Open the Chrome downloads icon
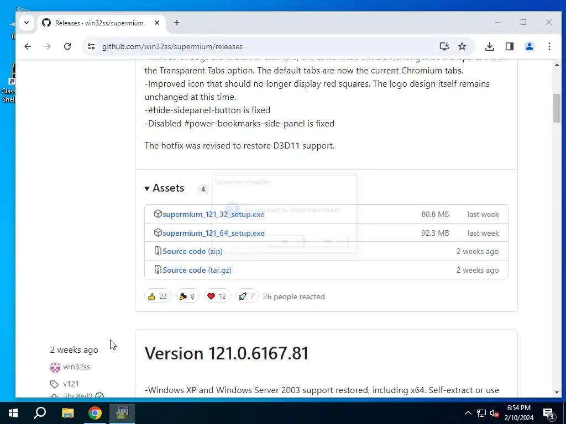Viewport: 566px width, 424px height. click(490, 46)
